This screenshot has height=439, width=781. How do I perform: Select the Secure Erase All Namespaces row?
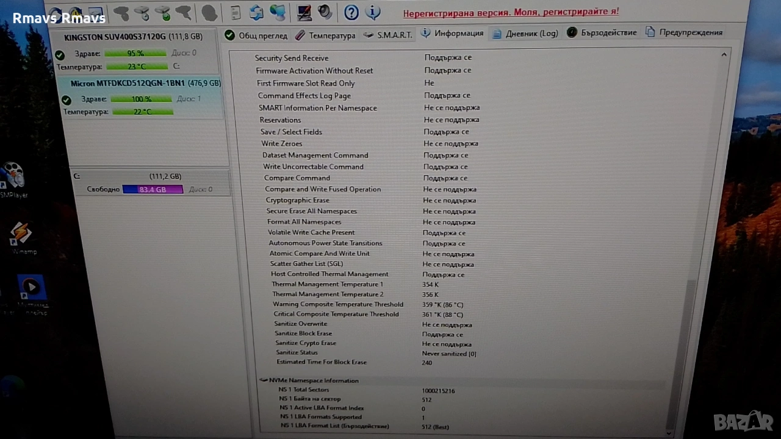tap(371, 211)
